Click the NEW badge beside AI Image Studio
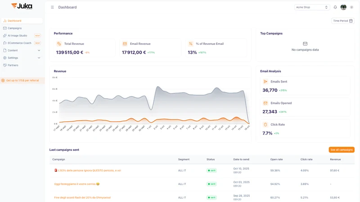 click(x=37, y=35)
